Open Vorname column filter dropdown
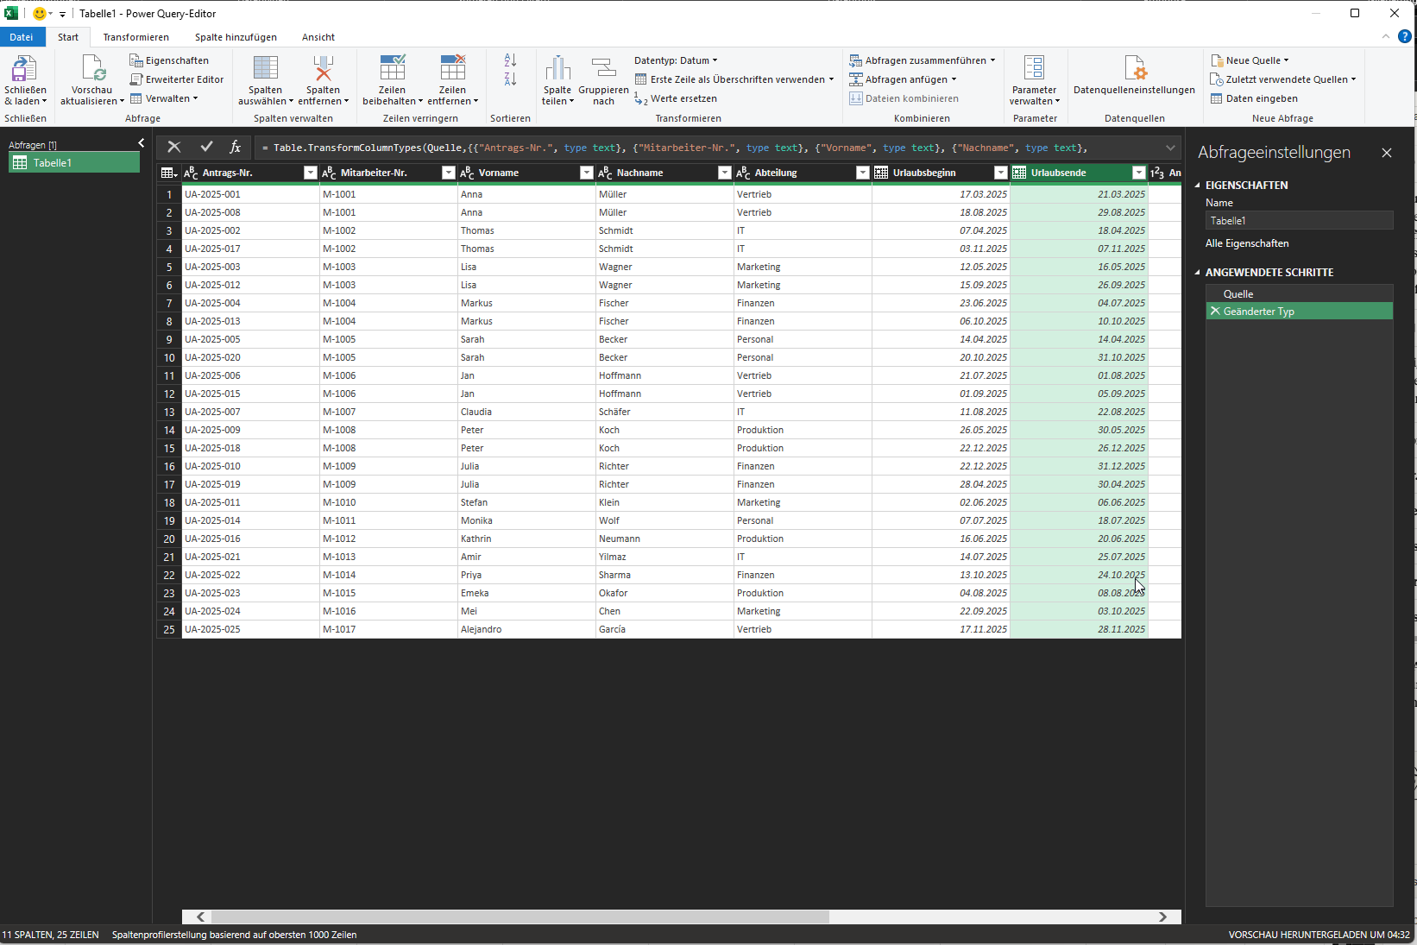 point(587,173)
